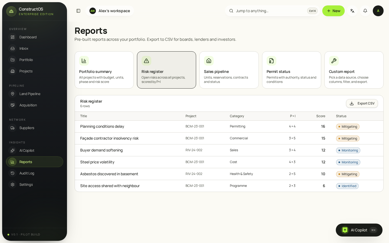Open Façade contractor insolvency risk row
Viewport: 389px width, 243px height.
tap(229, 138)
